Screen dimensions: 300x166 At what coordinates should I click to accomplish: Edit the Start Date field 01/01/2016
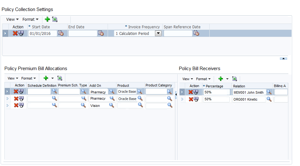(42, 33)
